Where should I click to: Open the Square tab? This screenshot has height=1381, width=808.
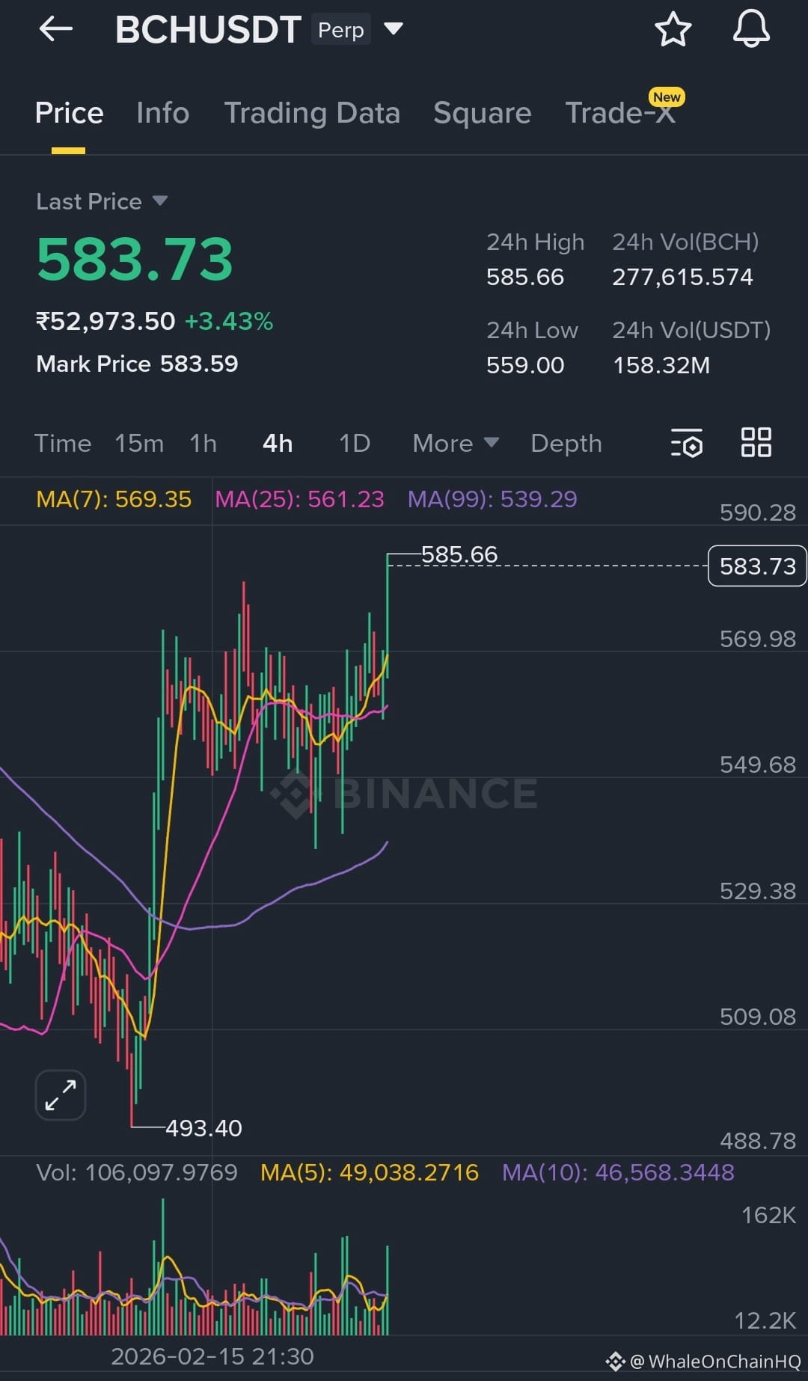(x=482, y=113)
